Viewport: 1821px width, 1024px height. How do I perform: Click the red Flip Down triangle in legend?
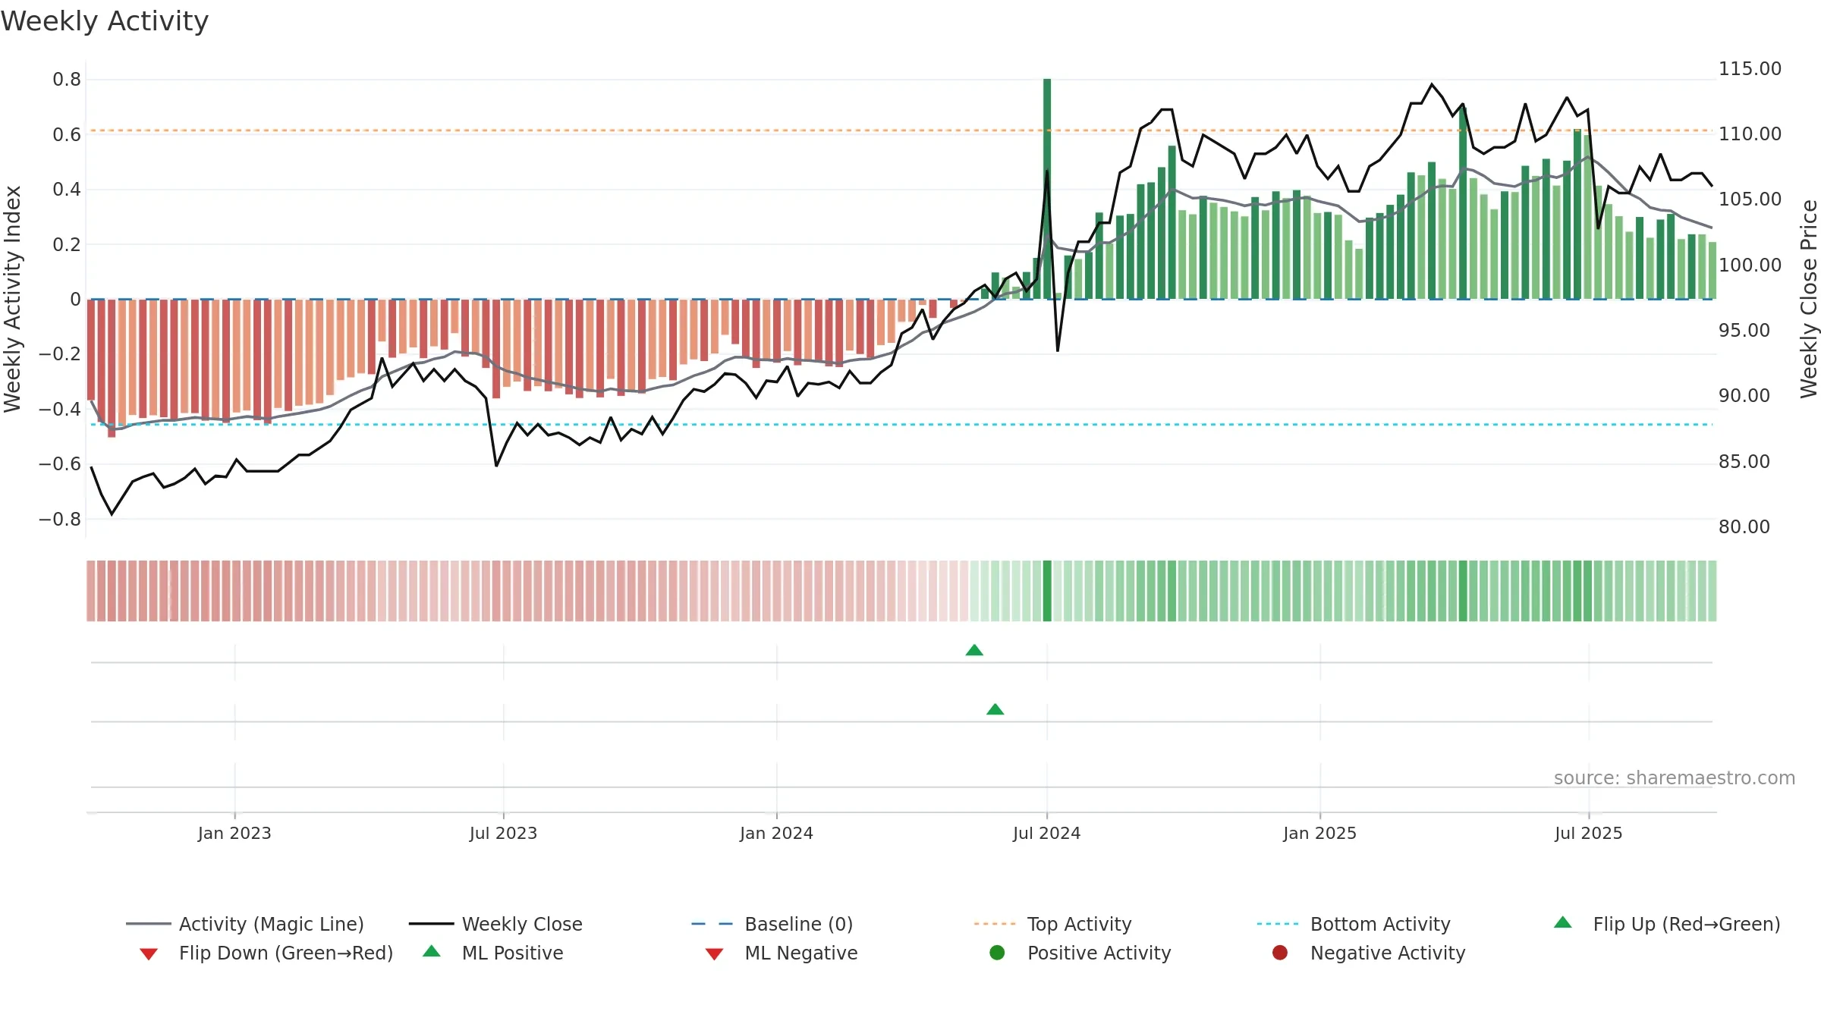(x=149, y=954)
